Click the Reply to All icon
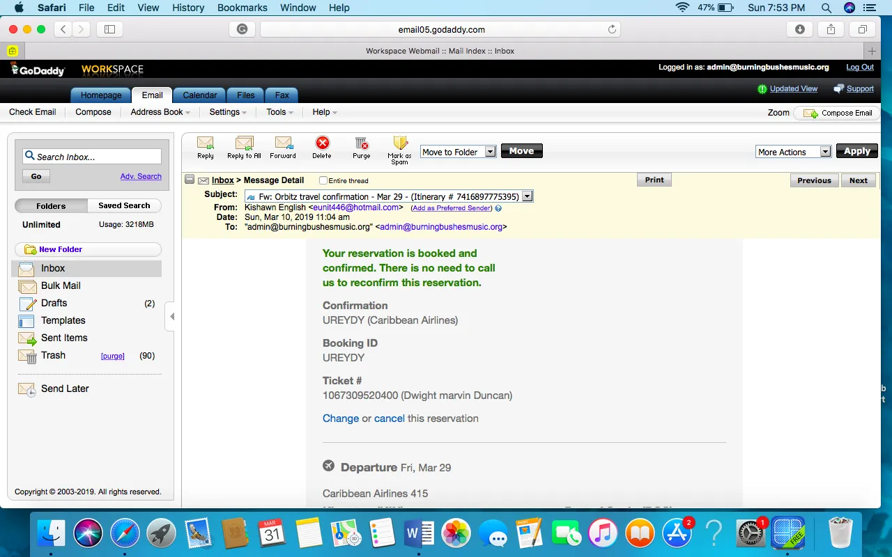892x557 pixels. point(244,143)
